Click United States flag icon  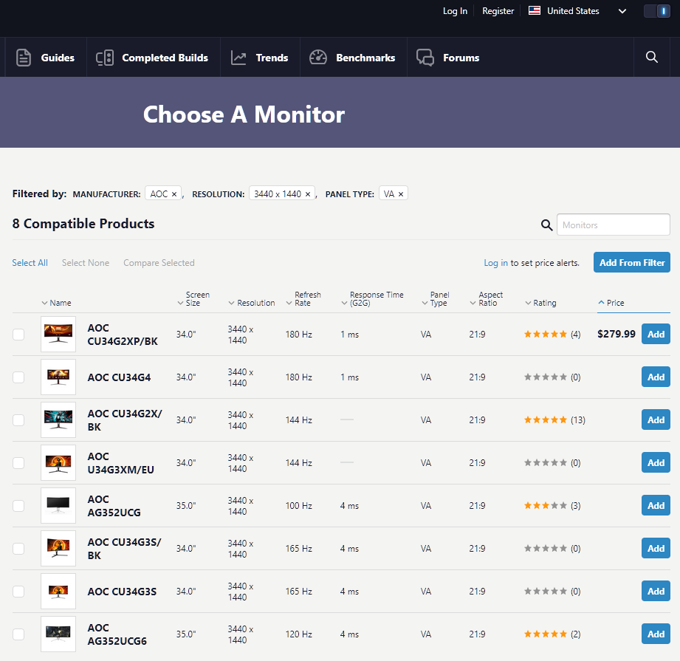tap(535, 11)
